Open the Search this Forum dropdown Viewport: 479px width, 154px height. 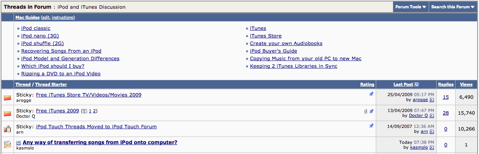pos(453,7)
